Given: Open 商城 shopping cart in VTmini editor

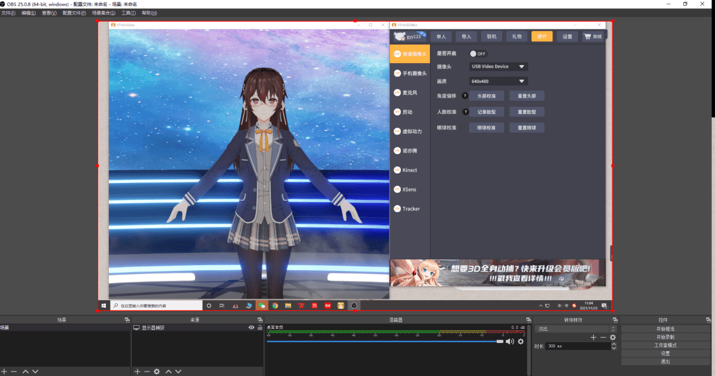Looking at the screenshot, I should [x=593, y=36].
